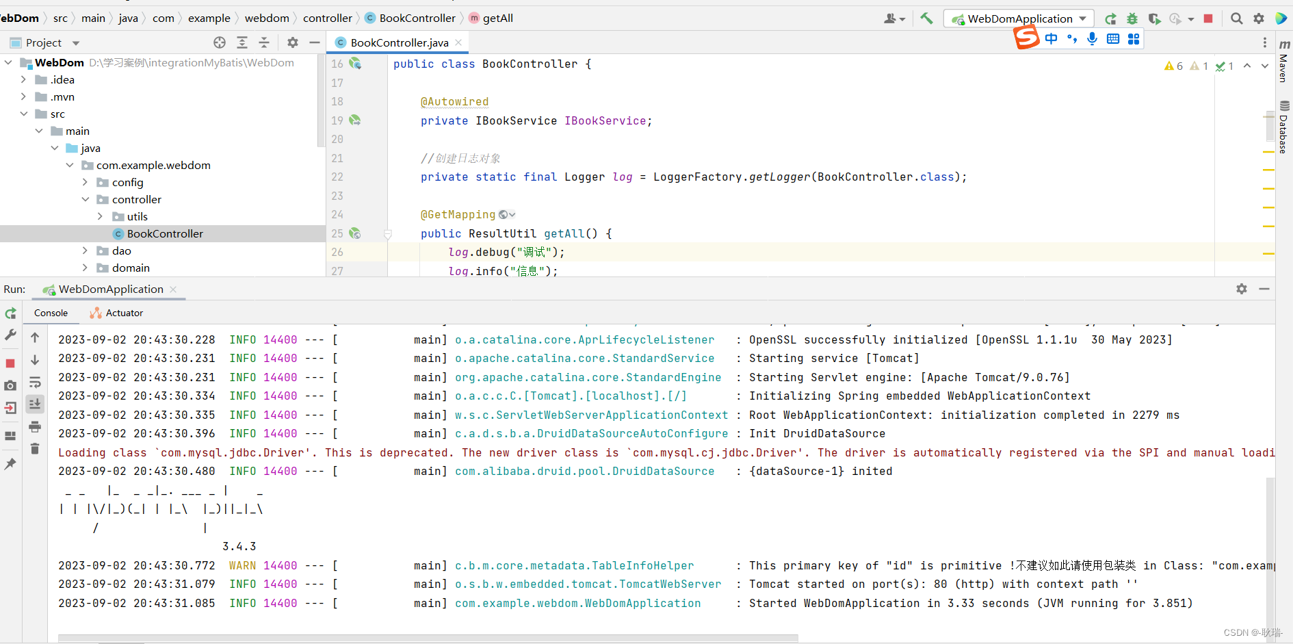Image resolution: width=1293 pixels, height=644 pixels.
Task: Go up the stack trace arrow
Action: point(35,337)
